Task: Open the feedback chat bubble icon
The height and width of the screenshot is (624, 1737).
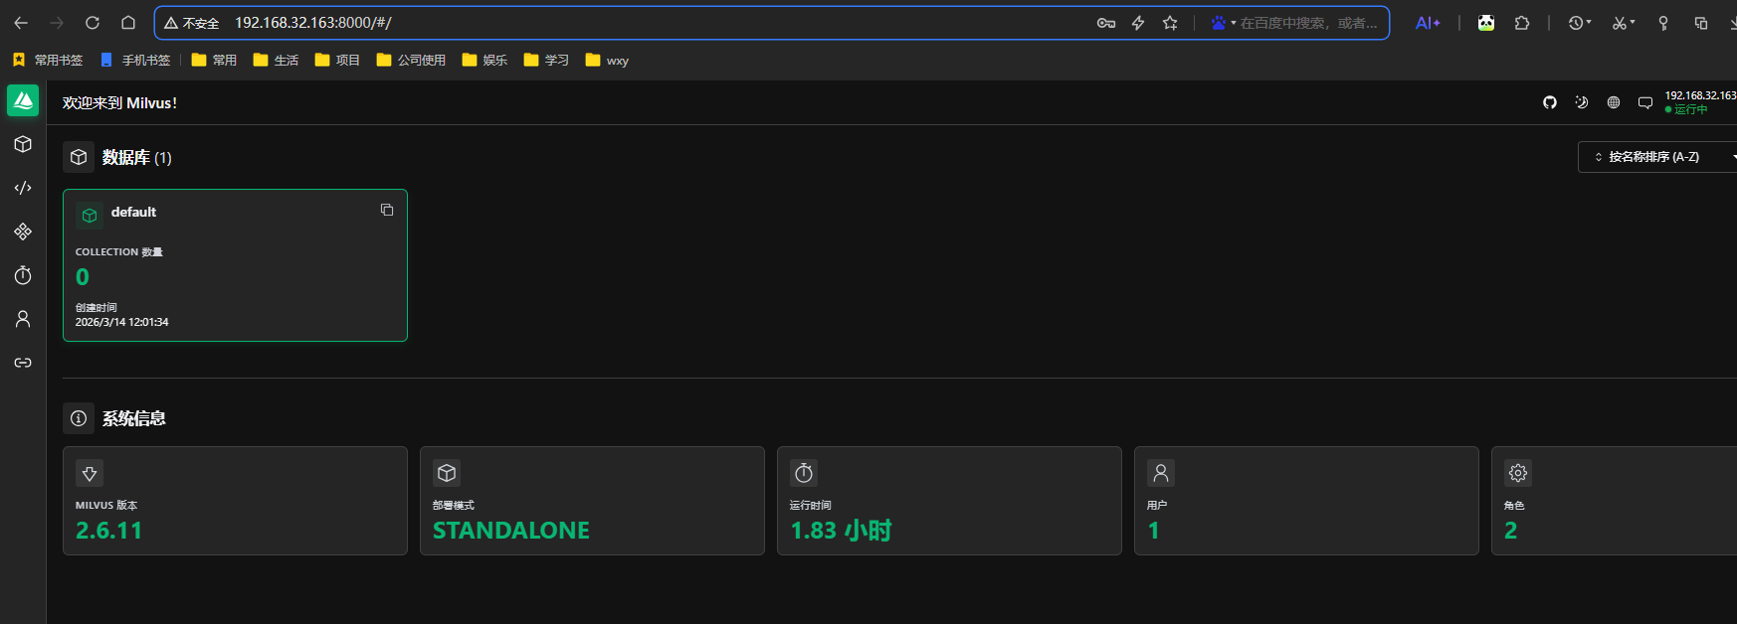Action: click(1645, 102)
